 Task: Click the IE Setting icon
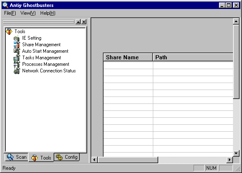click(16, 38)
